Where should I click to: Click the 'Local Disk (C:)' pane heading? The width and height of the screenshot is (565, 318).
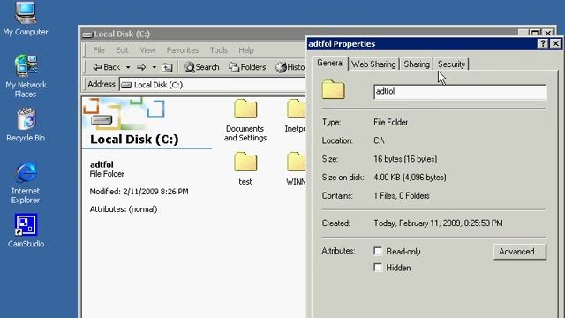pyautogui.click(x=134, y=140)
